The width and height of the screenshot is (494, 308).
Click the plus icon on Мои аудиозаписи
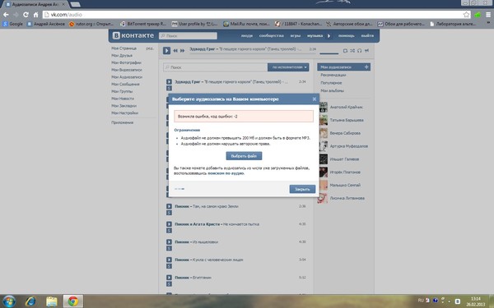pyautogui.click(x=366, y=67)
